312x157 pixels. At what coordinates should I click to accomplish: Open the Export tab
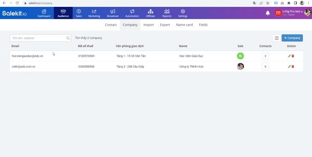point(165,25)
